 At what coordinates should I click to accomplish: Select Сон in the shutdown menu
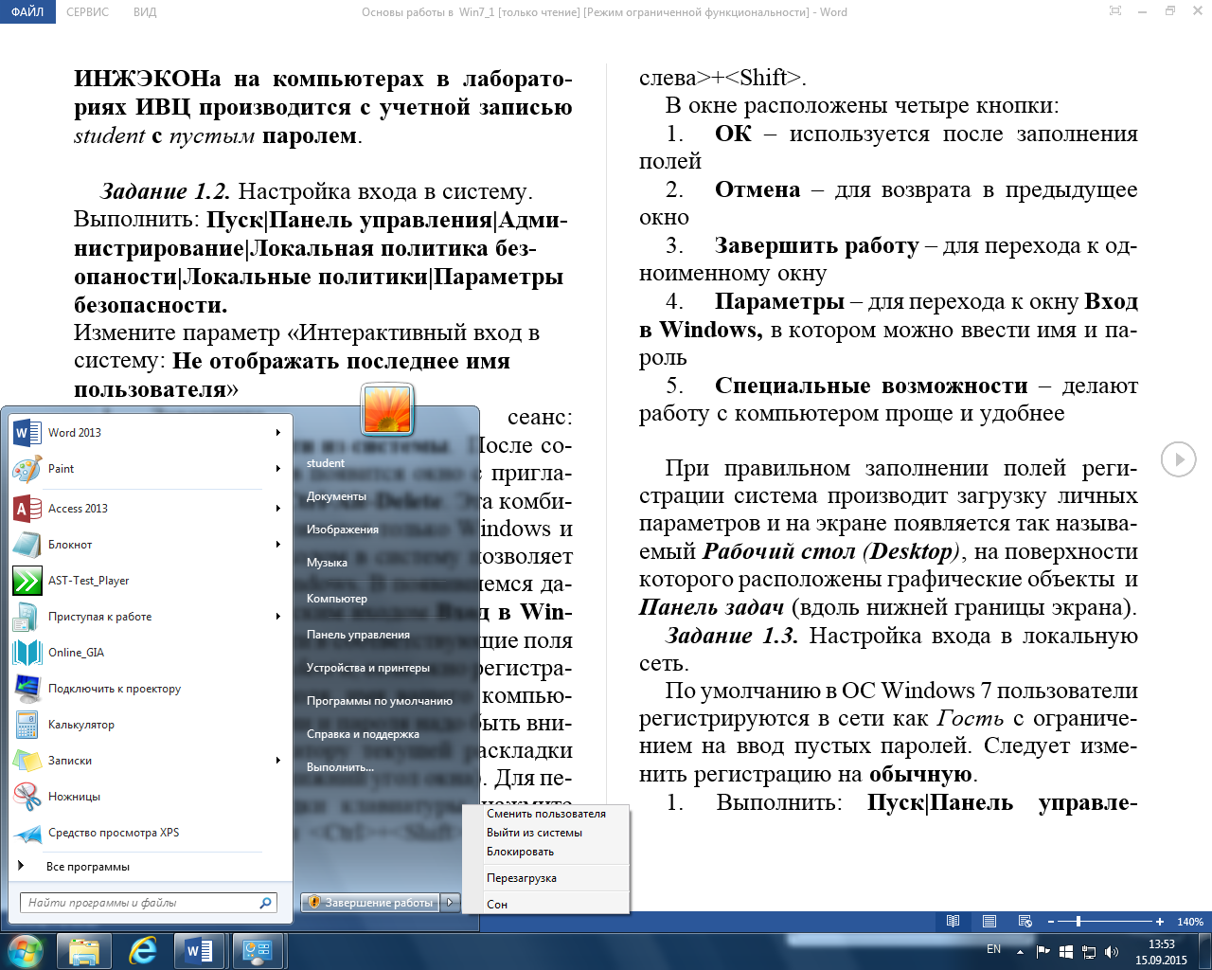pyautogui.click(x=545, y=905)
